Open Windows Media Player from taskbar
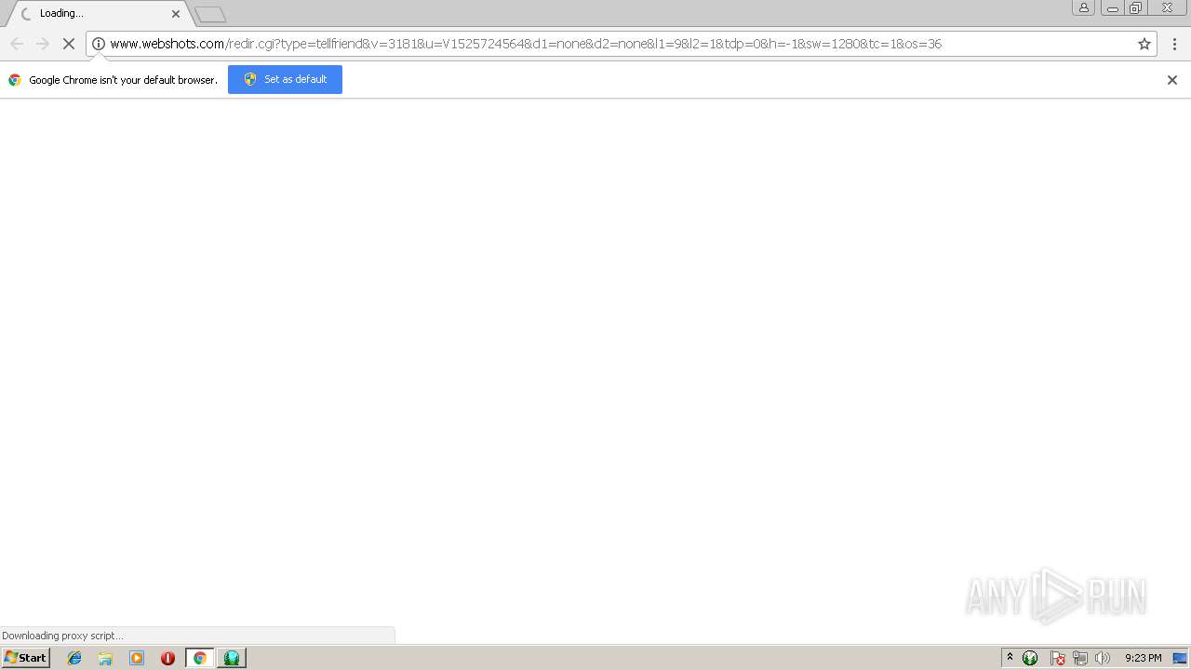1191x670 pixels. tap(137, 658)
